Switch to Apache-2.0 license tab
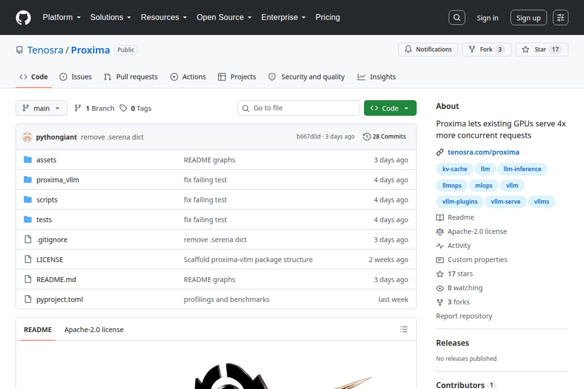 (94, 330)
